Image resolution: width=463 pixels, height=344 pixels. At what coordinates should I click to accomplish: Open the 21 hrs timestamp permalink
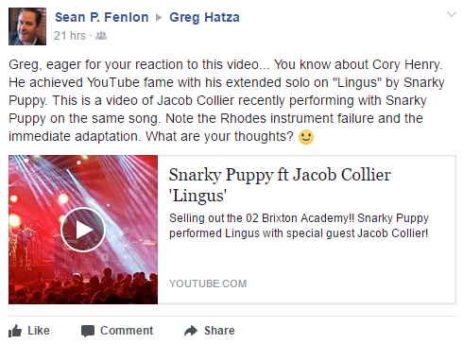[x=70, y=36]
